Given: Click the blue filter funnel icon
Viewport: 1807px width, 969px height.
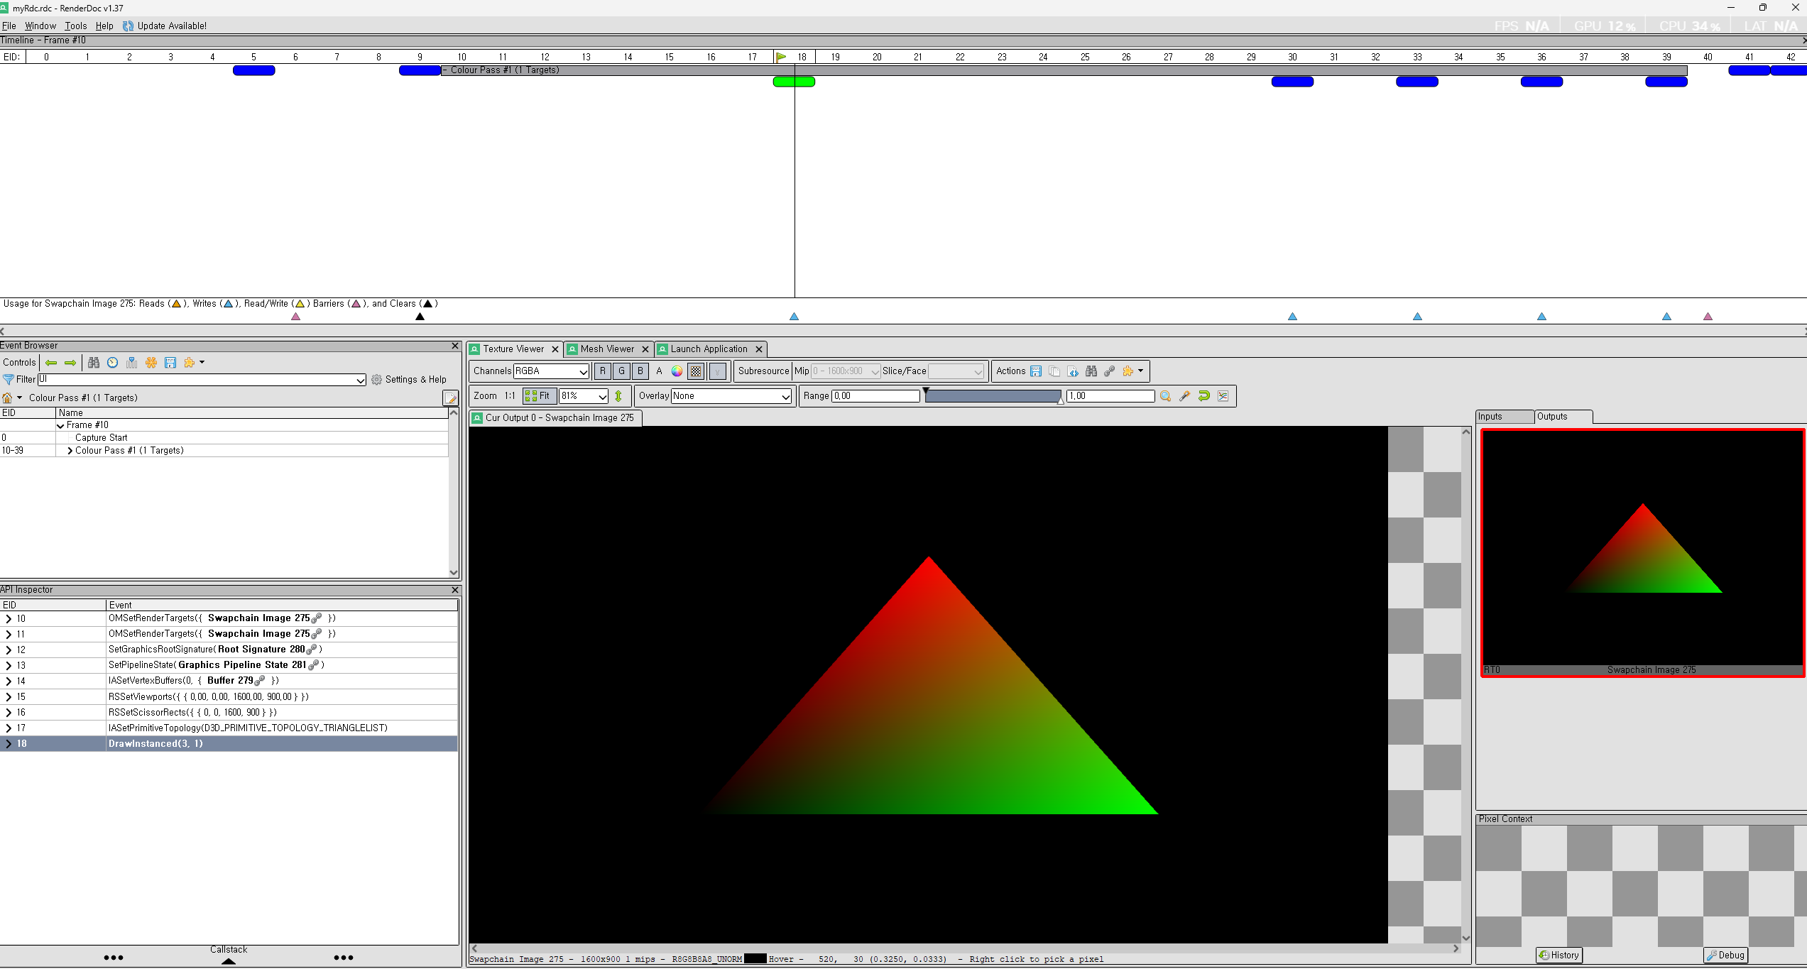Looking at the screenshot, I should coord(9,380).
